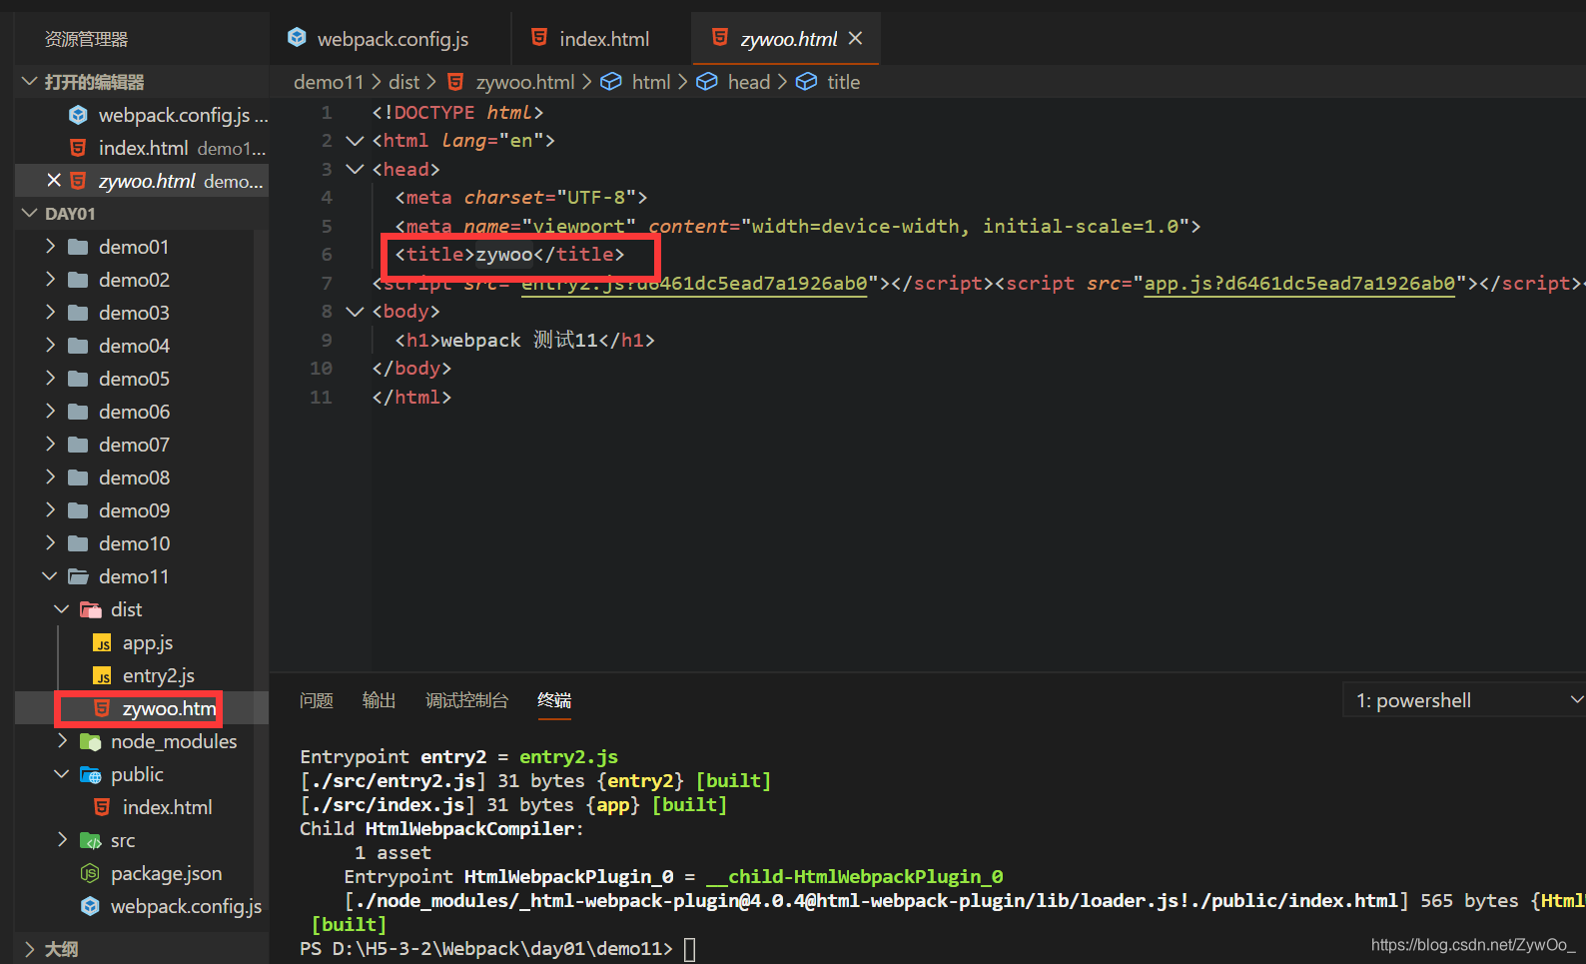This screenshot has height=964, width=1586.
Task: Open the powershell terminal selector dropdown
Action: (1464, 700)
